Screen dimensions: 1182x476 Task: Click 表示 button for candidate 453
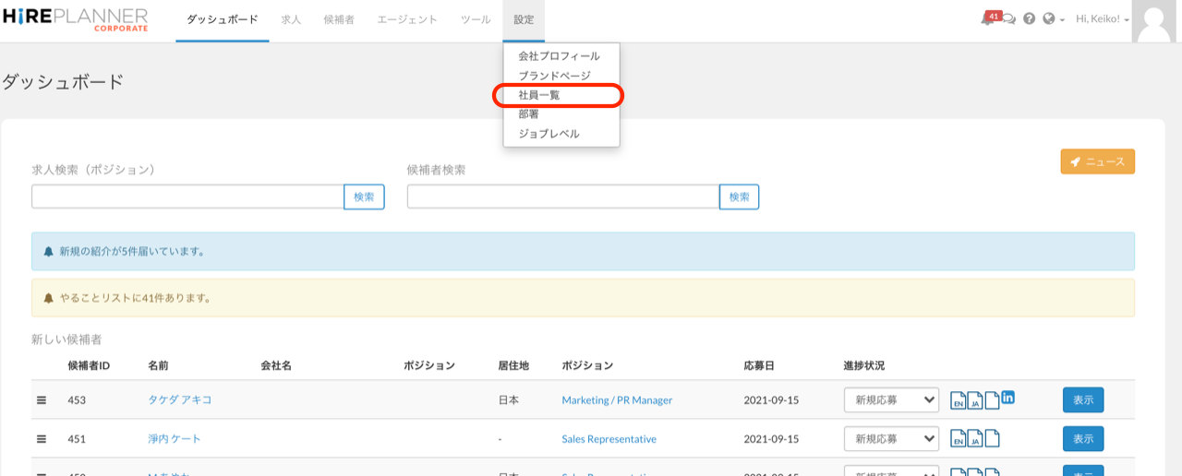coord(1082,400)
